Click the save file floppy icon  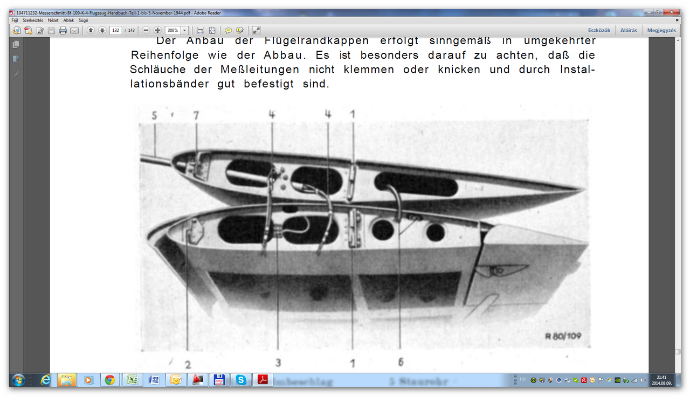(51, 31)
